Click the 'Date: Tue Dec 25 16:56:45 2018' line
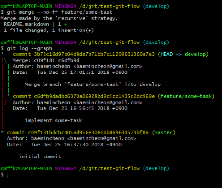Viewport: 222px width, 188px height. (x=70, y=108)
